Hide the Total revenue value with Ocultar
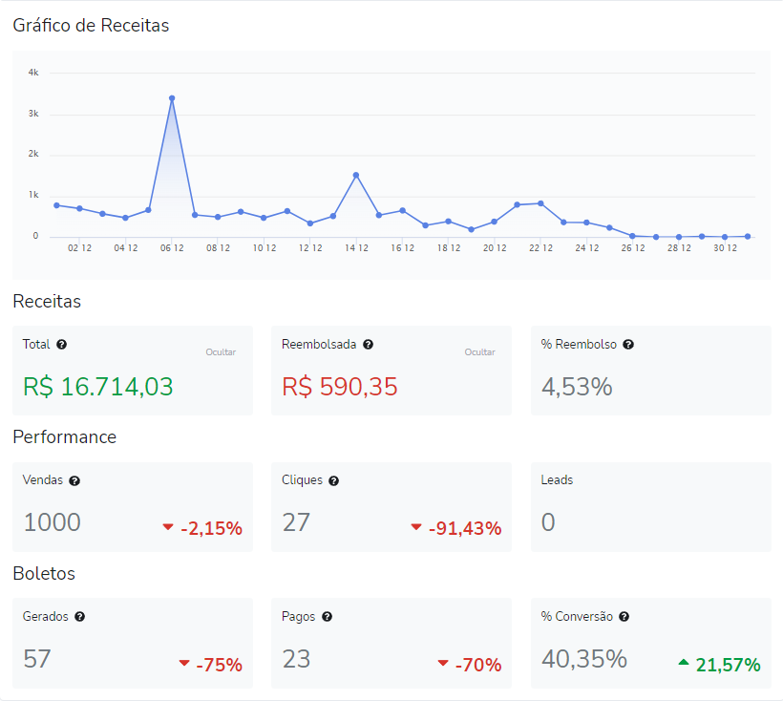Screen dimensions: 783x701 click(x=221, y=352)
